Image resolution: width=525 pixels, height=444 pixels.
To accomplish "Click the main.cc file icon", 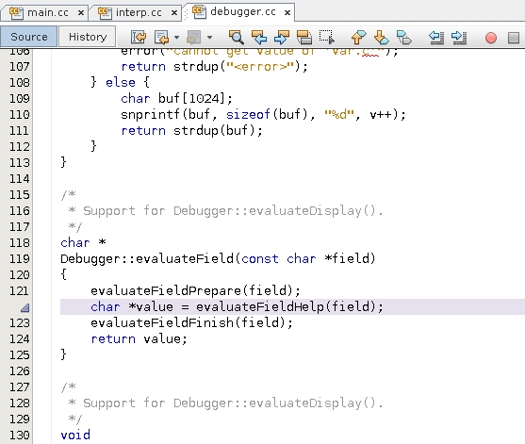I will tap(16, 12).
